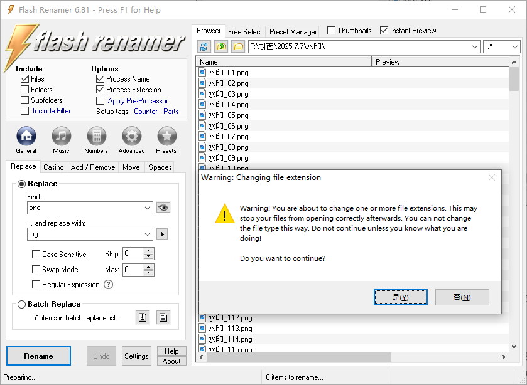
Task: Click the Name column header
Action: click(x=284, y=61)
